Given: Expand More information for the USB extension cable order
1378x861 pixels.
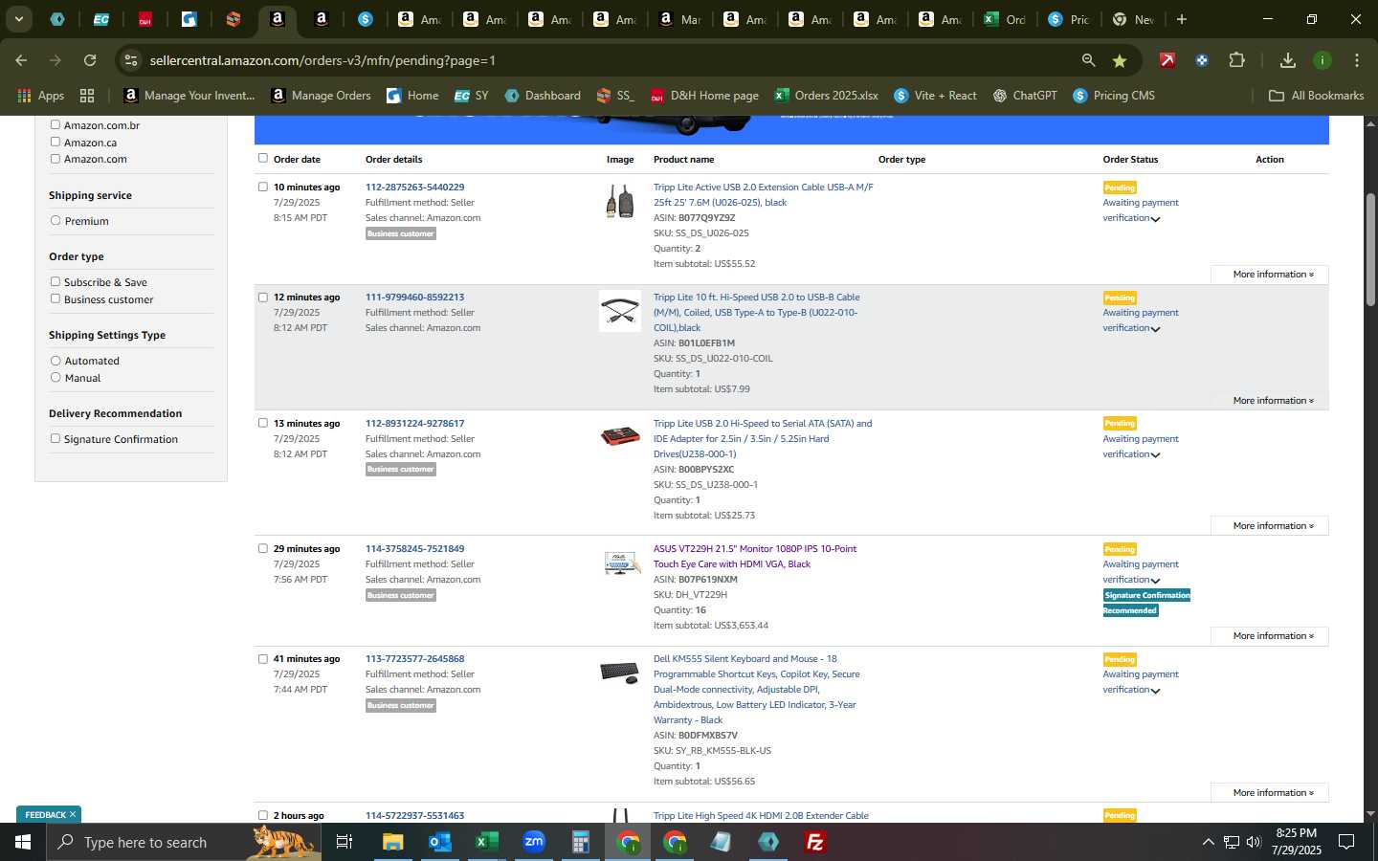Looking at the screenshot, I should (x=1270, y=275).
